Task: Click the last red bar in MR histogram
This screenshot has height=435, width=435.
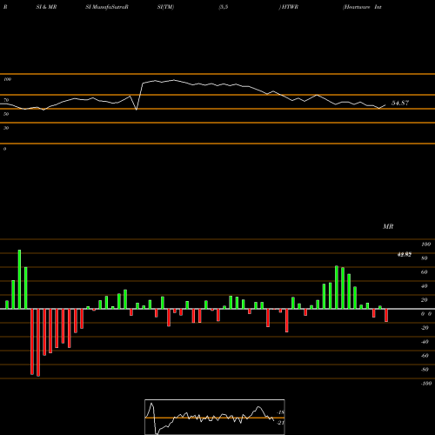Action: [386, 315]
